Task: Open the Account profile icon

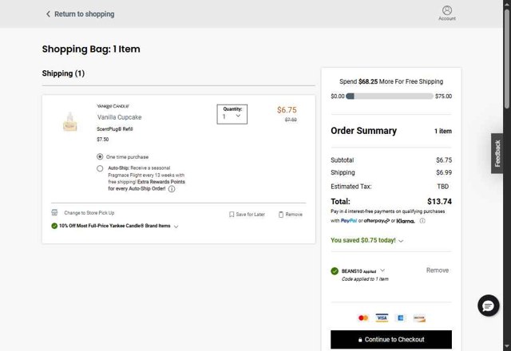Action: click(x=447, y=10)
